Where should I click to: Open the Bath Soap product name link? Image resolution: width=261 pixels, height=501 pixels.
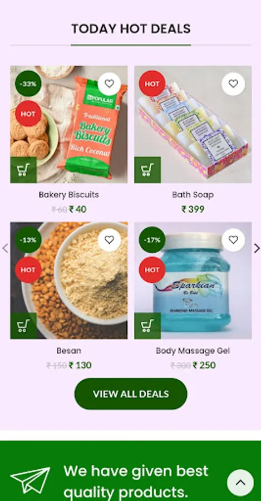pos(193,195)
